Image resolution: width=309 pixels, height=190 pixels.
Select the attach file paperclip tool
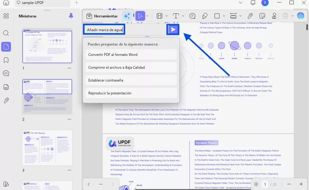coord(250,16)
